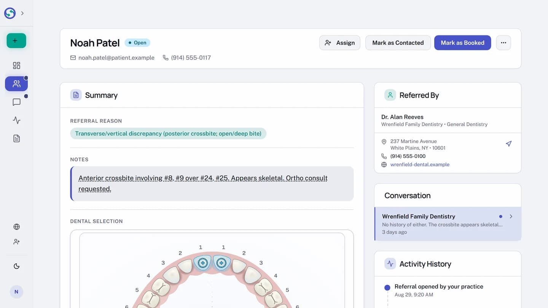This screenshot has height=308, width=548.
Task: Click the referral reason tag
Action: pos(168,134)
